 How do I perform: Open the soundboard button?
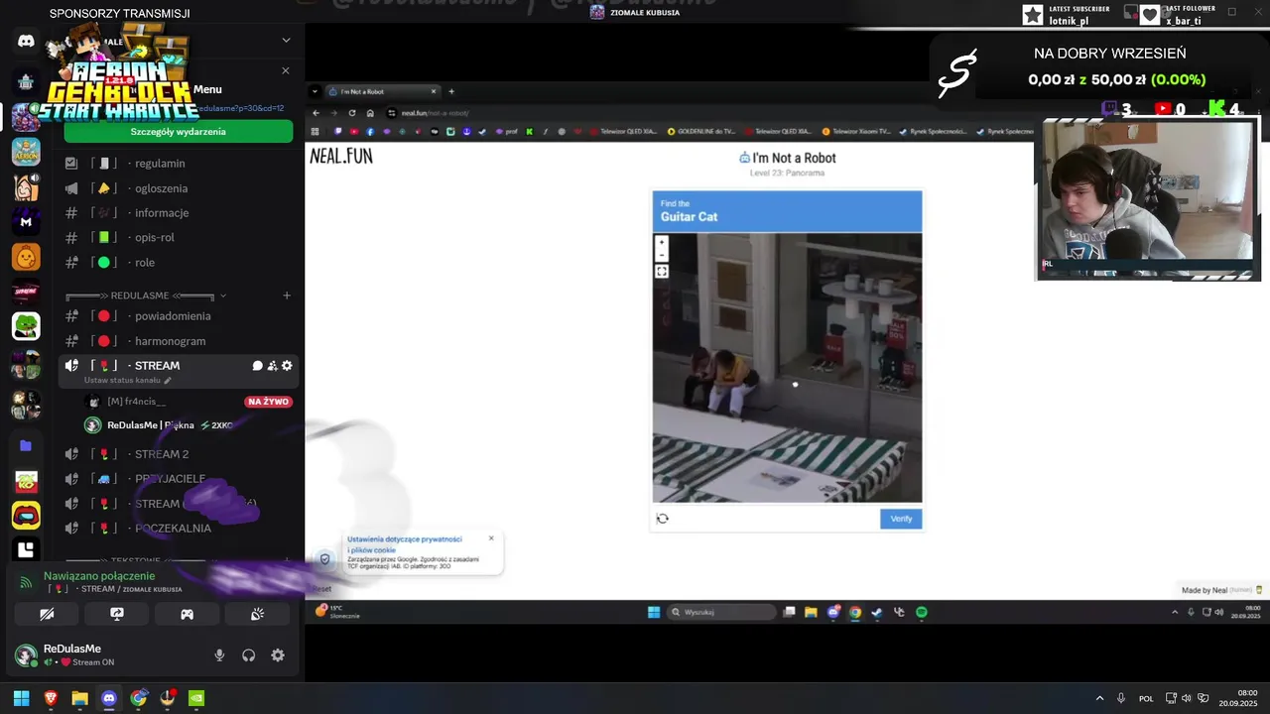(257, 614)
